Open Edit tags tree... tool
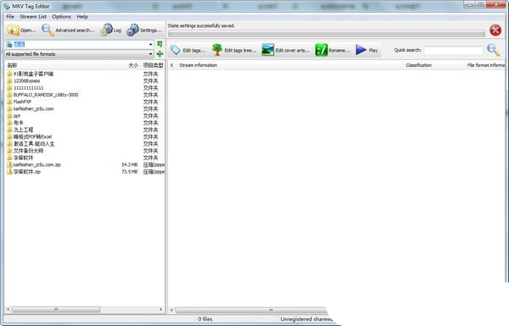Image resolution: width=509 pixels, height=326 pixels. [234, 50]
